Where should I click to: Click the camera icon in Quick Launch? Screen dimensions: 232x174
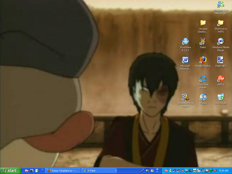click(x=32, y=171)
